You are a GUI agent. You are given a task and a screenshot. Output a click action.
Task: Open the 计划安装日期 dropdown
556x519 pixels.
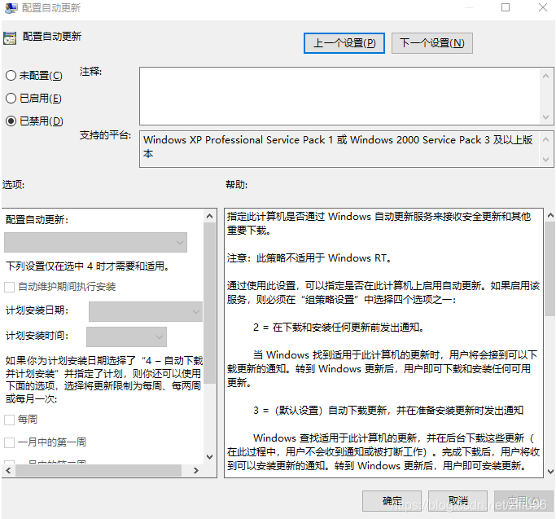(145, 311)
